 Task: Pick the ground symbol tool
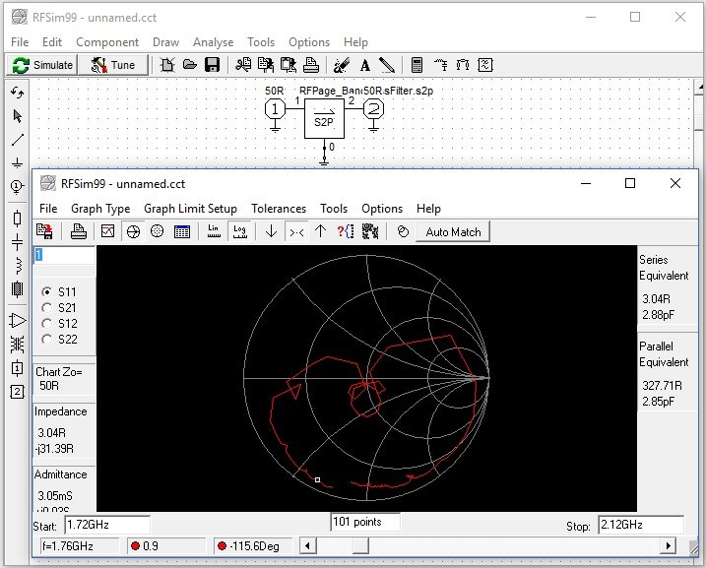tap(17, 162)
